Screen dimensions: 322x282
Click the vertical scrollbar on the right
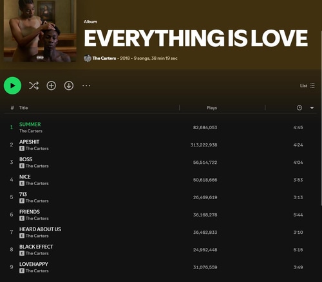pyautogui.click(x=321, y=118)
